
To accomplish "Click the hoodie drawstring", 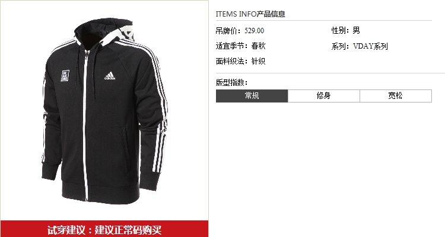I will (94, 73).
